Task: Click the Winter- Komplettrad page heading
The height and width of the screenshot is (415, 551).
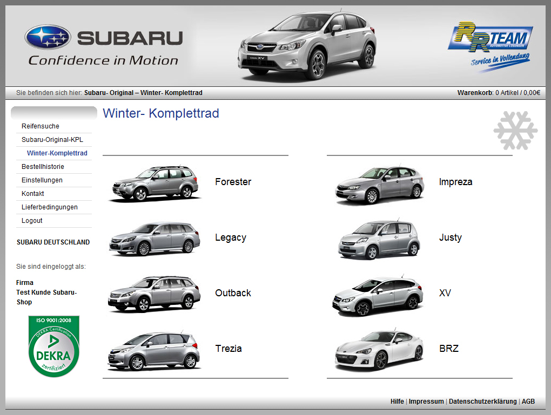Action: [x=160, y=113]
